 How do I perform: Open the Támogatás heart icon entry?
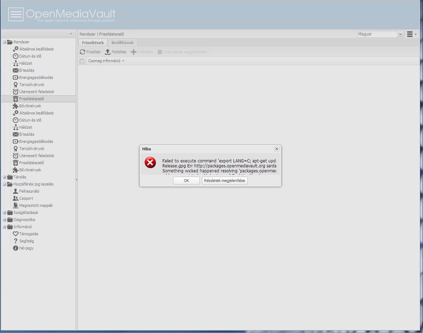(26, 234)
